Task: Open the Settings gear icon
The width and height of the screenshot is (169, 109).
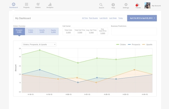Action: [x=126, y=5]
